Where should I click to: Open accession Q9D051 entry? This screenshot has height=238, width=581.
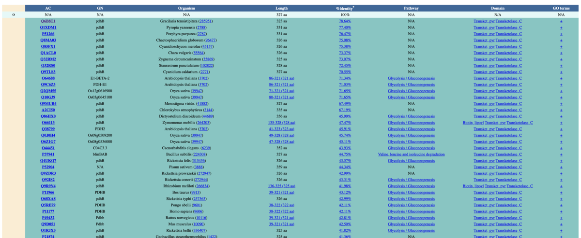(x=48, y=224)
